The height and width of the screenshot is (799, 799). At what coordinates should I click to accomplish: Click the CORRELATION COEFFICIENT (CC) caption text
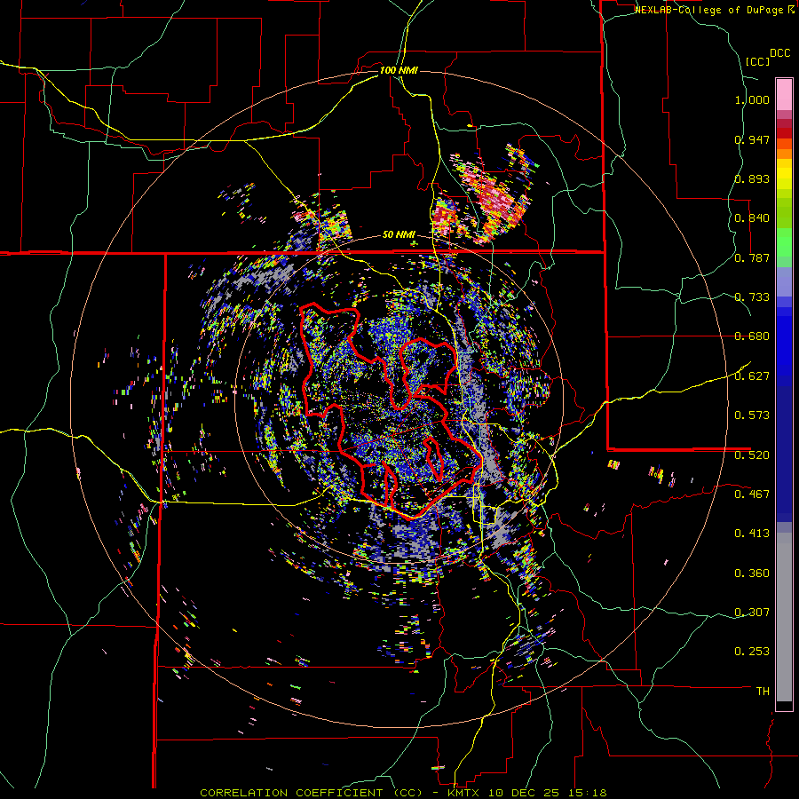[x=311, y=793]
